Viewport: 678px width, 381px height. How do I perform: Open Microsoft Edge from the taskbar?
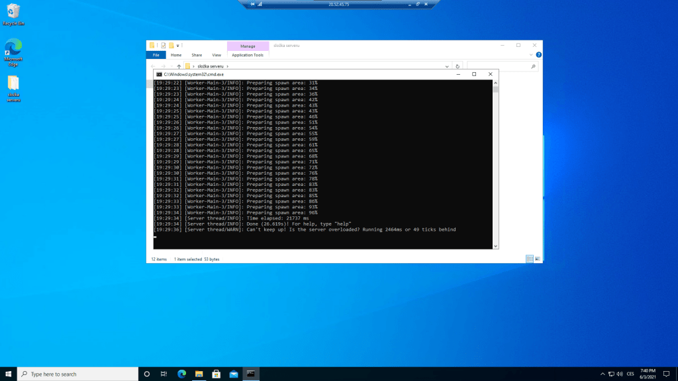tap(181, 374)
